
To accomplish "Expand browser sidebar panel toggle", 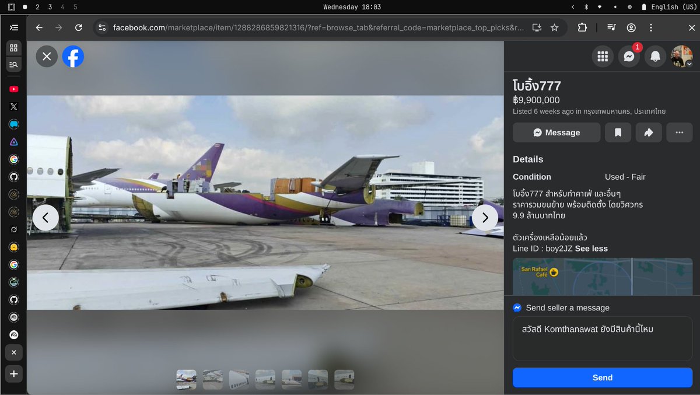I will pos(14,27).
